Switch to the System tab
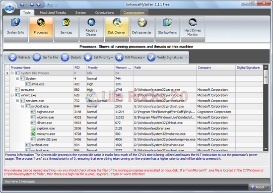This screenshot has width=273, height=193. click(80, 12)
